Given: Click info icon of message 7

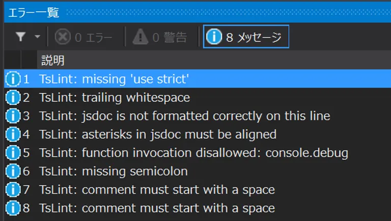Looking at the screenshot, I should tap(12, 190).
